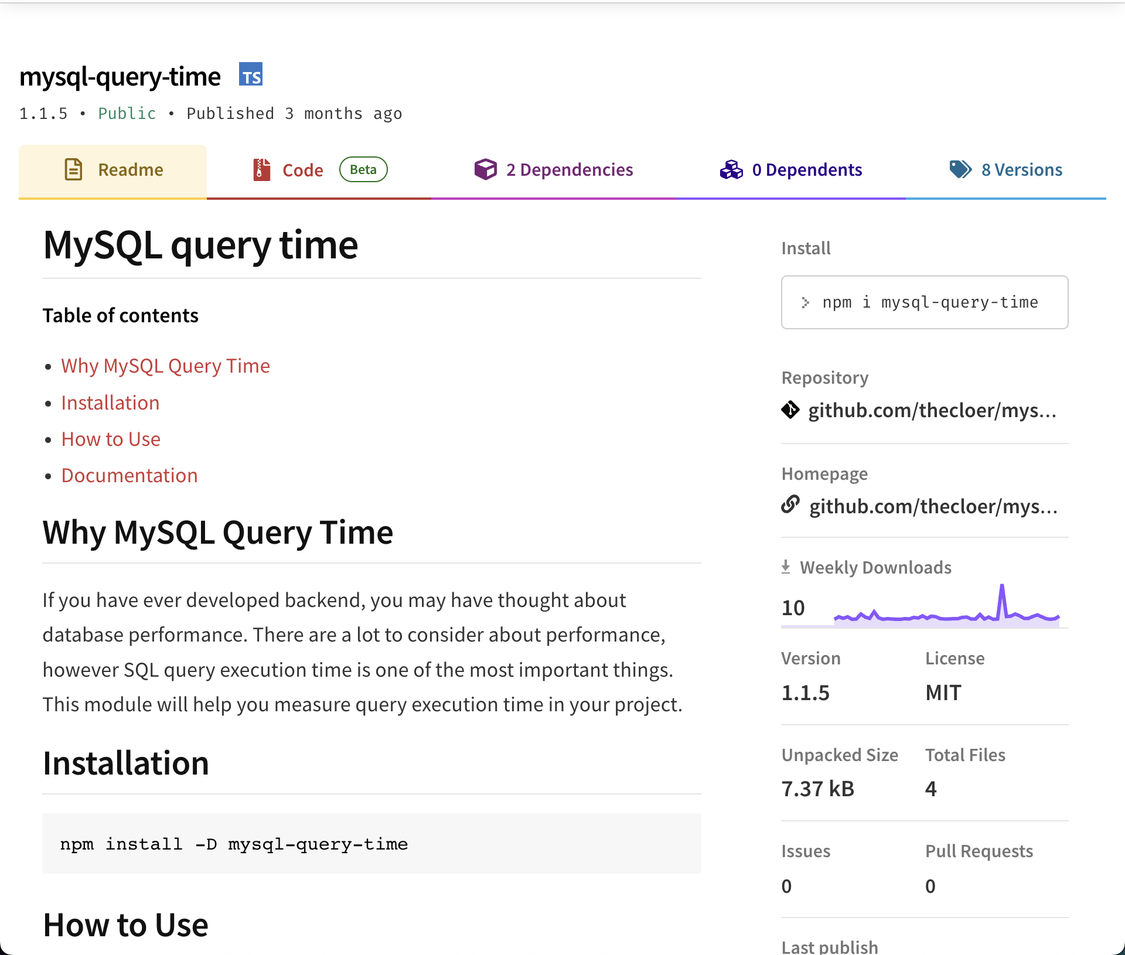Click the Dependencies box icon
Image resolution: width=1125 pixels, height=955 pixels.
[485, 169]
